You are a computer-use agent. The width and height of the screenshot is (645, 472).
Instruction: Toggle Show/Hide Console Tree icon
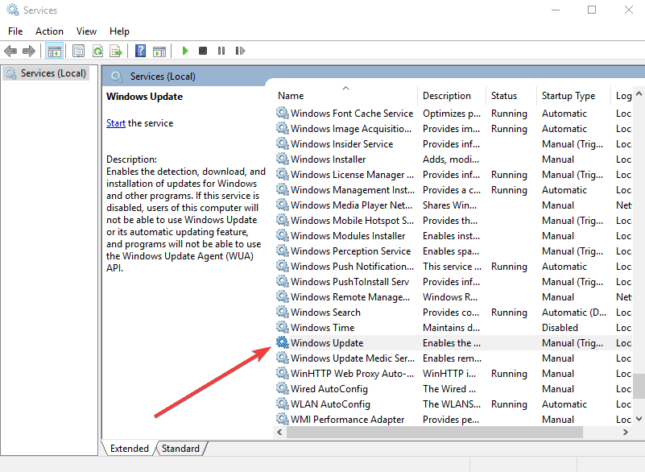(54, 51)
